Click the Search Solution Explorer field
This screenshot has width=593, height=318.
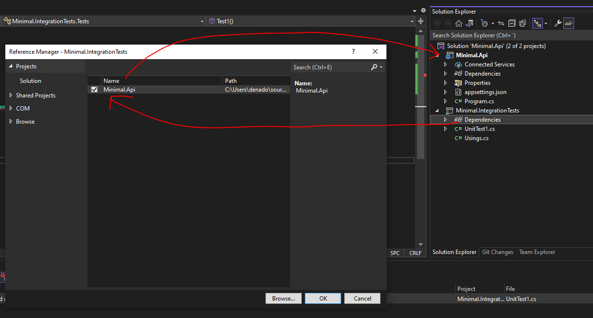click(x=511, y=35)
